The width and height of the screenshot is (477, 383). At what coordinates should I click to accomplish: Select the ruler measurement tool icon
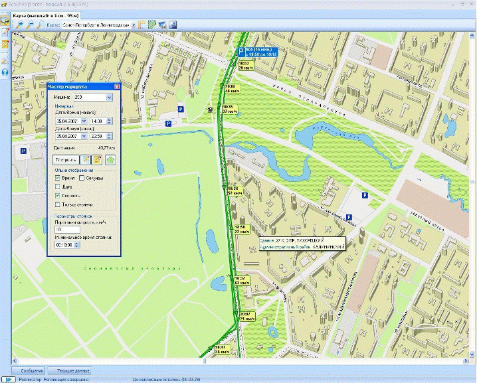click(142, 25)
